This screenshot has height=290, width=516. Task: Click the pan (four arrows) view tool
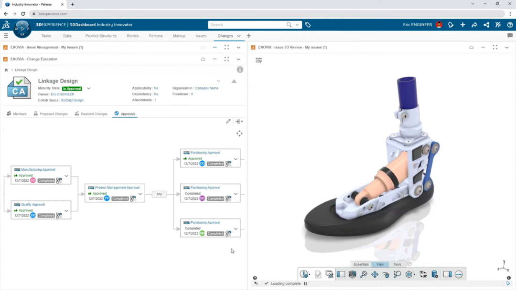375,274
